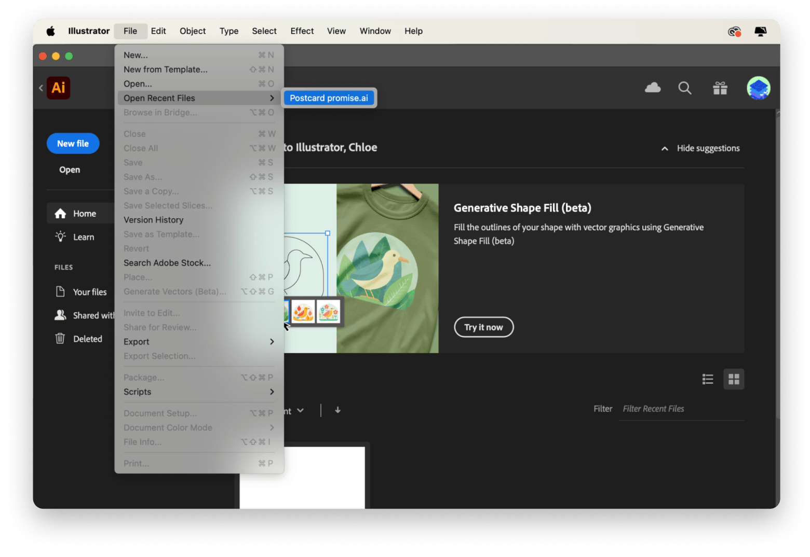Click Hide suggestions link
810x557 pixels.
point(708,148)
